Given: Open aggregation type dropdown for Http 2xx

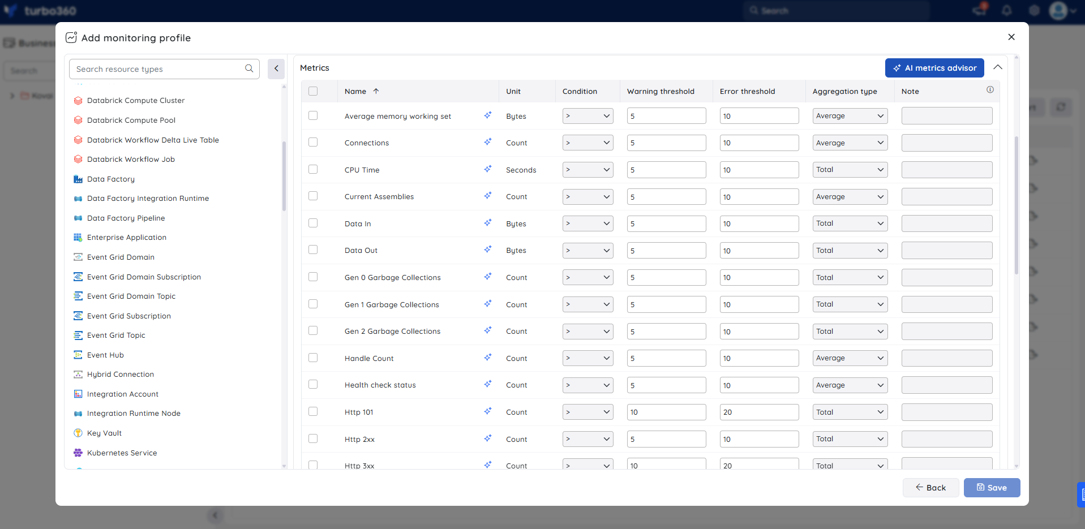Looking at the screenshot, I should point(850,439).
